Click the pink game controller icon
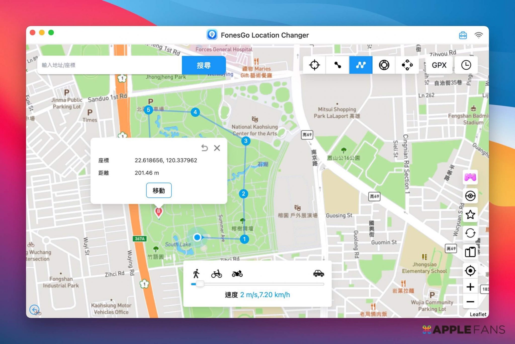The width and height of the screenshot is (515, 344). coord(470,177)
